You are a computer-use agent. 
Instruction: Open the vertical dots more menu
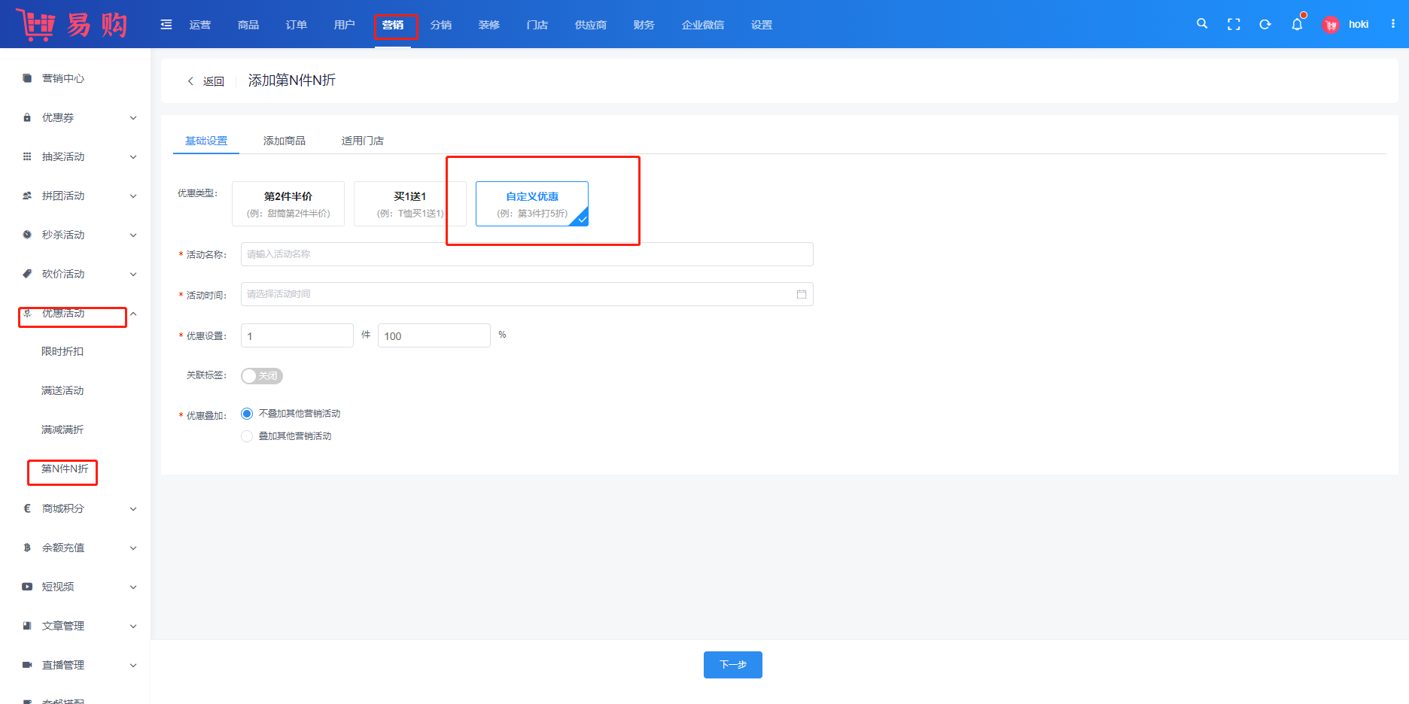click(1393, 24)
